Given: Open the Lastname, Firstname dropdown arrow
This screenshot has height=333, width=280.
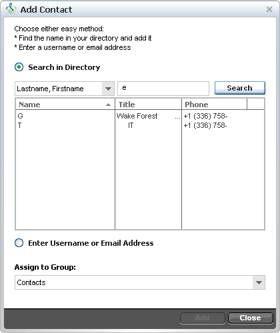Looking at the screenshot, I should click(x=108, y=89).
